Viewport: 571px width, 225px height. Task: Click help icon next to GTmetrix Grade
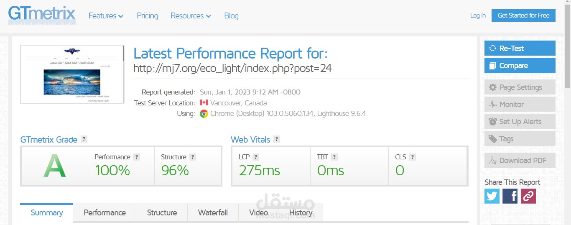[x=84, y=139]
